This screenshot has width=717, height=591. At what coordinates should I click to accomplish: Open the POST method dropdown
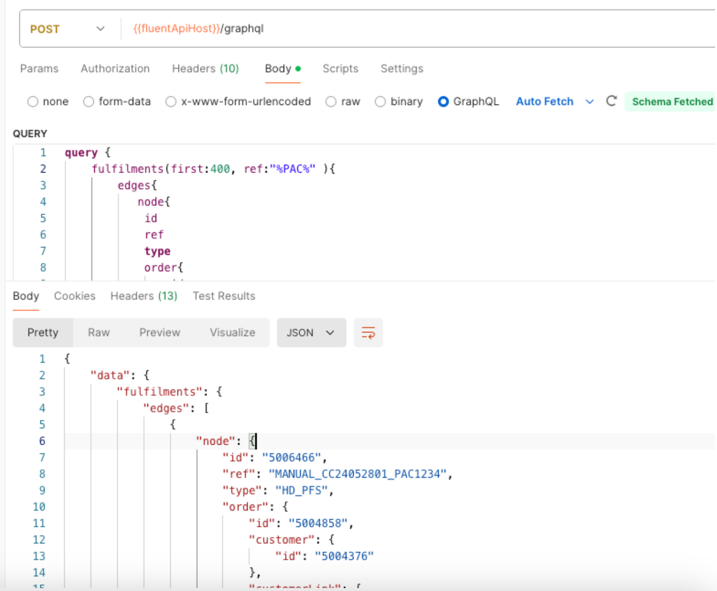(x=67, y=29)
